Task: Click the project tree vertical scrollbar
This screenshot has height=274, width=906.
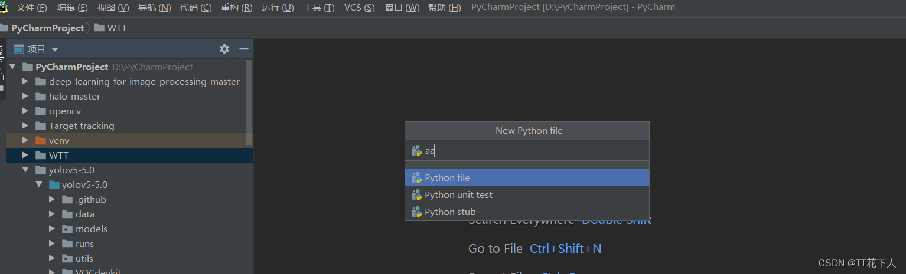Action: tap(249, 100)
